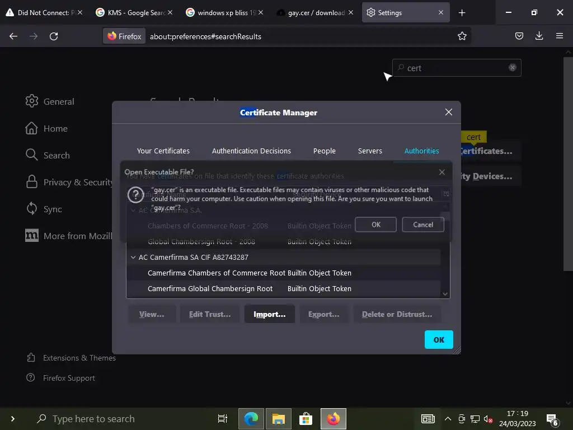573x430 pixels.
Task: Switch to Did Not Connect tab
Action: [x=43, y=13]
